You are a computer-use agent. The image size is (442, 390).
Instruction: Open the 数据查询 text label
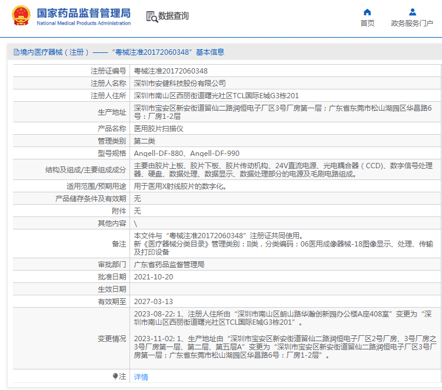click(x=174, y=16)
